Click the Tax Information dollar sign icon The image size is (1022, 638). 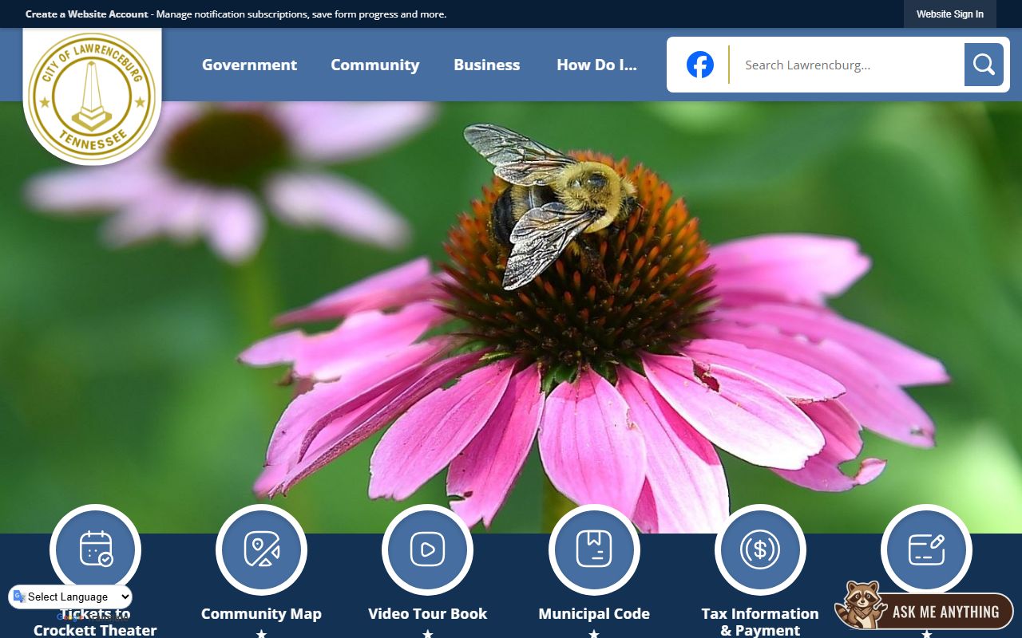[760, 549]
